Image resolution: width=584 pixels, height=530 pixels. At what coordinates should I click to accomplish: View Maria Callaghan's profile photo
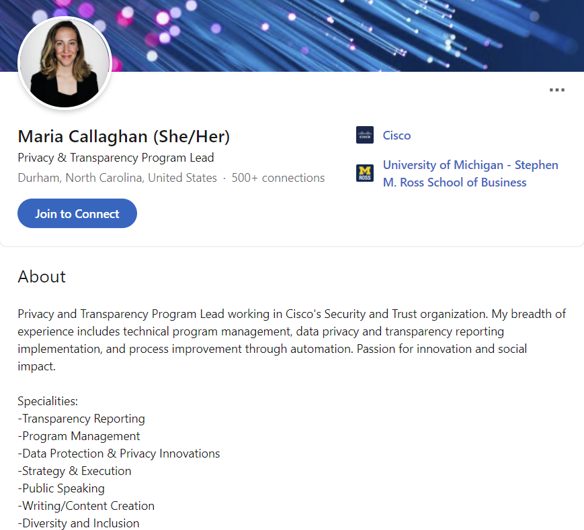(x=65, y=63)
